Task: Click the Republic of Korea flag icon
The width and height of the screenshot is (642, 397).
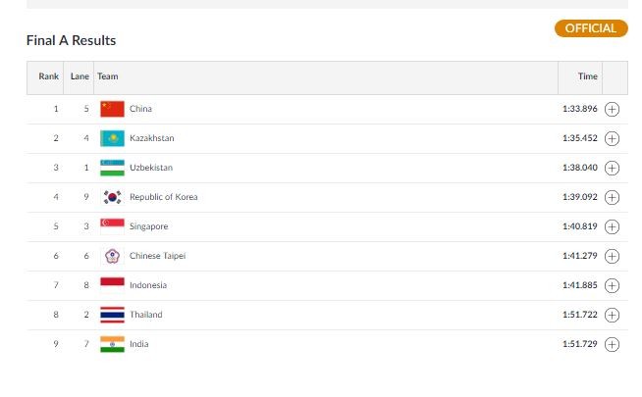Action: [112, 197]
